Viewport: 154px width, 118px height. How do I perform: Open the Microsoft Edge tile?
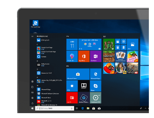(x=96, y=74)
